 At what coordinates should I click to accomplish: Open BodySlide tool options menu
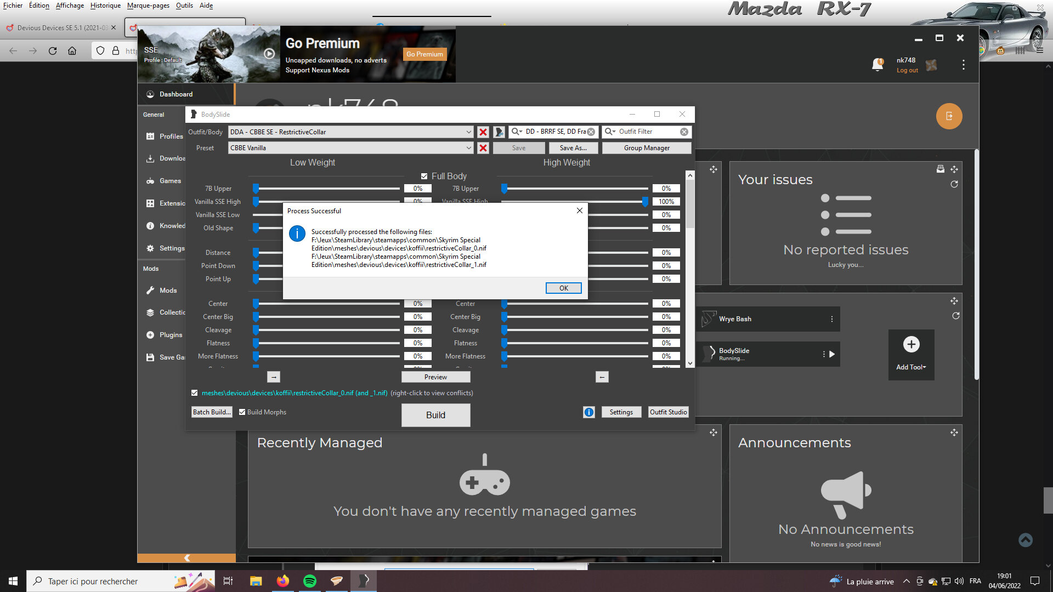[x=824, y=354]
